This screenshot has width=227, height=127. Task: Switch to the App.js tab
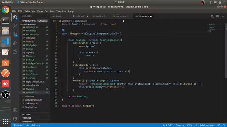tap(59, 16)
